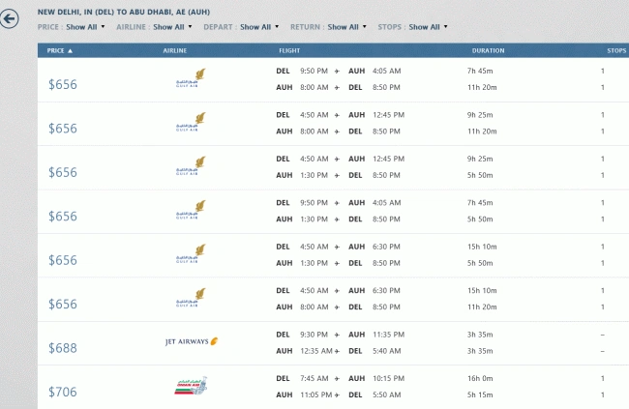Click the 5h 15m duration
This screenshot has width=629, height=409.
480,394
